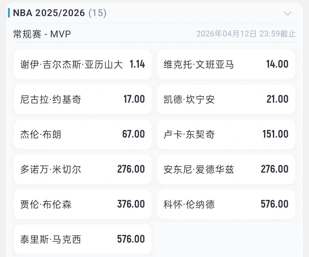Select 谢伊·吉尔杰斯·亚历山大 at odds 1.14
Screen dimensions: 309x257
82,64
